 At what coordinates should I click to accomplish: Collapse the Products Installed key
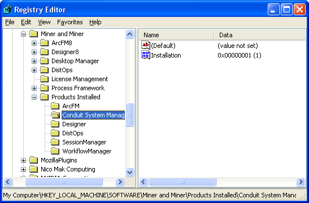point(34,97)
